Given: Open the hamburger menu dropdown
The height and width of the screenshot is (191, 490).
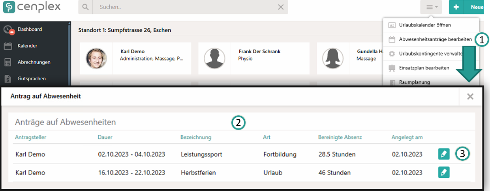Looking at the screenshot, I should pos(431,7).
